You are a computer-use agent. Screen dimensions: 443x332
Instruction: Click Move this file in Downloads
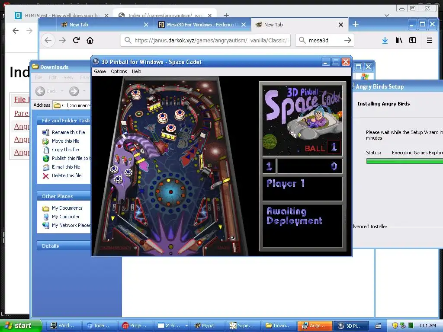[65, 141]
